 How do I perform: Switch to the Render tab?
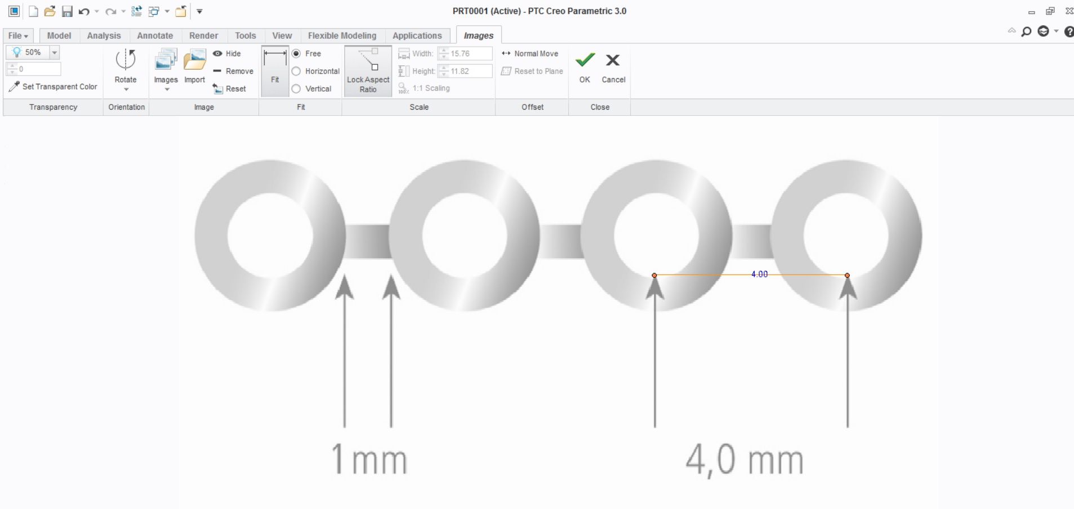[x=203, y=35]
